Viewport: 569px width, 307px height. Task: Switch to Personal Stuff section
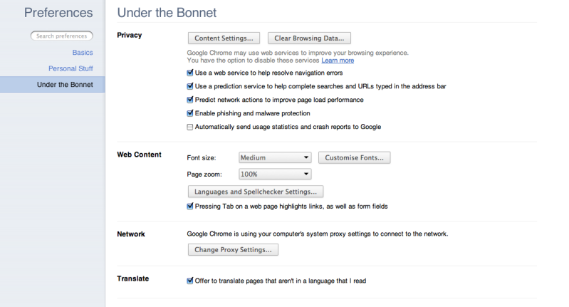tap(71, 68)
